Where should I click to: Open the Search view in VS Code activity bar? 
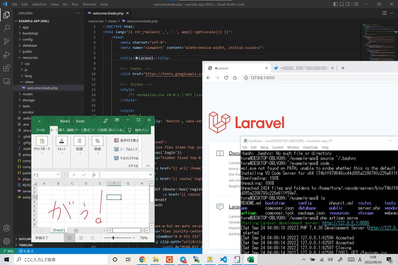point(7,28)
